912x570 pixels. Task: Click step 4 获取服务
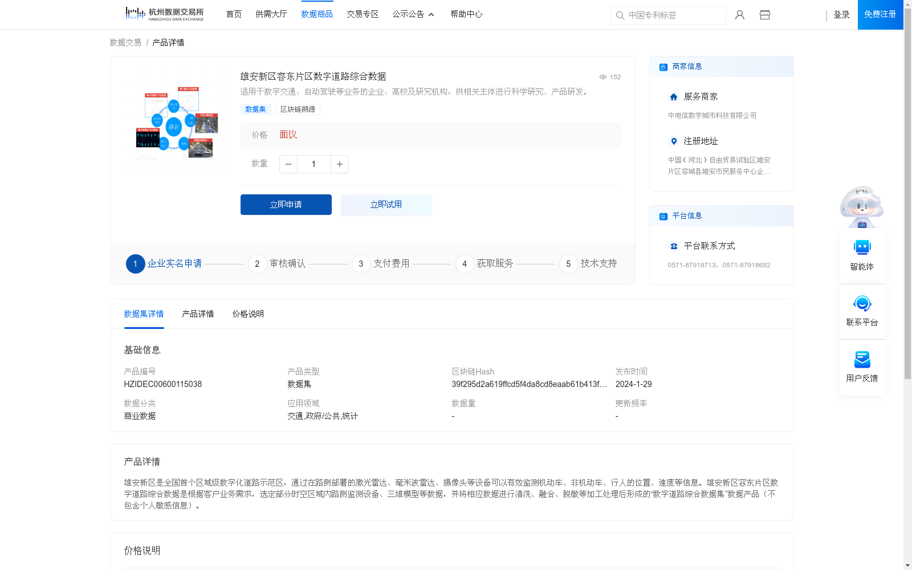[x=484, y=264]
